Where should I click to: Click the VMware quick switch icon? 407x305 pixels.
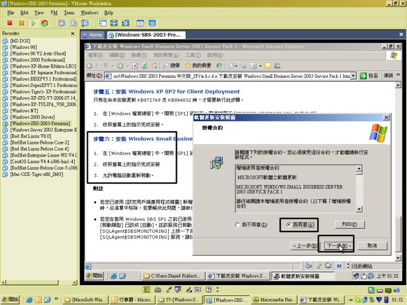point(126,23)
